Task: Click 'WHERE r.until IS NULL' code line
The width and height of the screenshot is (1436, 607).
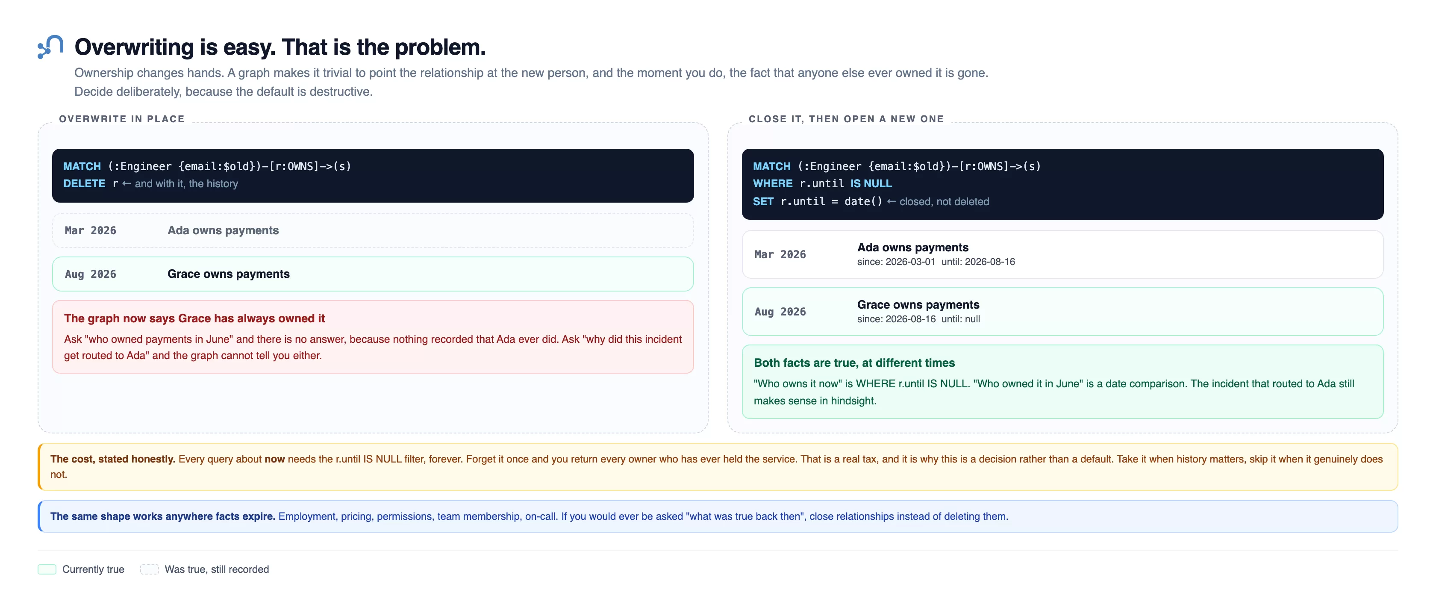Action: pos(822,183)
